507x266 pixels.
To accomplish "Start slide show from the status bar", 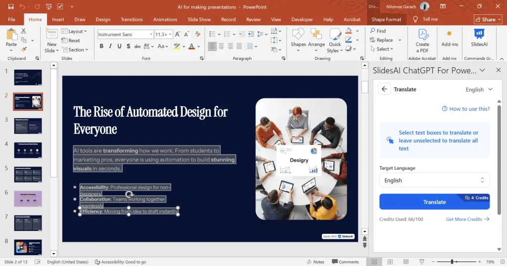I will tap(422, 262).
